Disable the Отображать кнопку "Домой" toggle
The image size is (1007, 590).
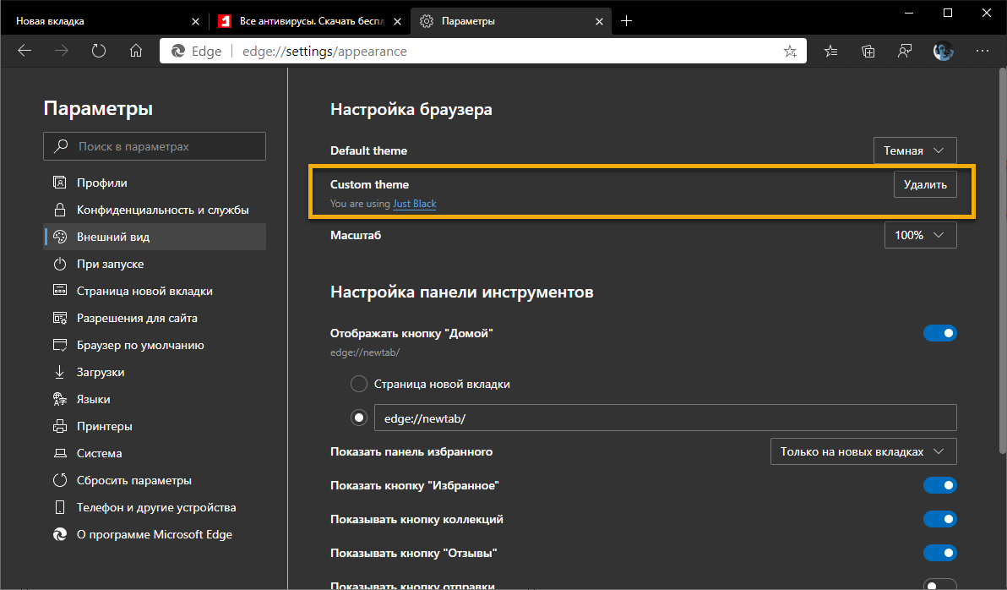(940, 333)
